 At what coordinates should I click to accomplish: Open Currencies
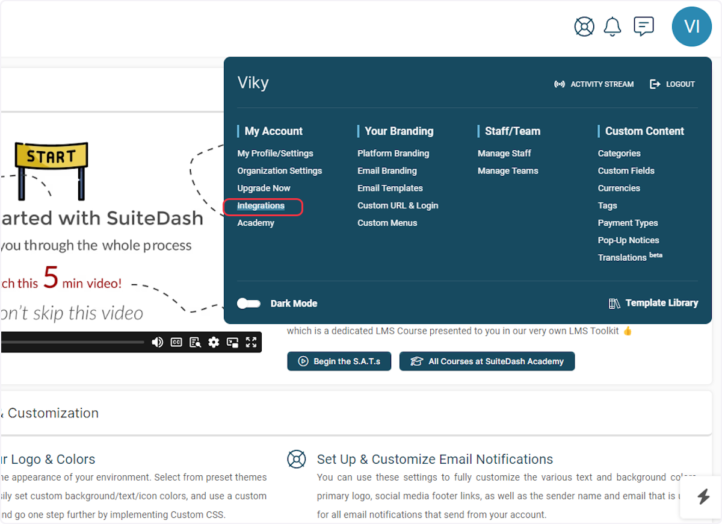click(619, 189)
